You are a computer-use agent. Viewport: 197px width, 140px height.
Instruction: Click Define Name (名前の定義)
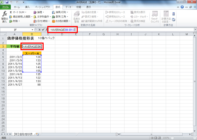click(90, 12)
